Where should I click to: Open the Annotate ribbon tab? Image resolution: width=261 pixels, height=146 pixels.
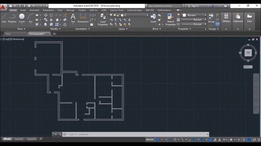click(x=34, y=10)
